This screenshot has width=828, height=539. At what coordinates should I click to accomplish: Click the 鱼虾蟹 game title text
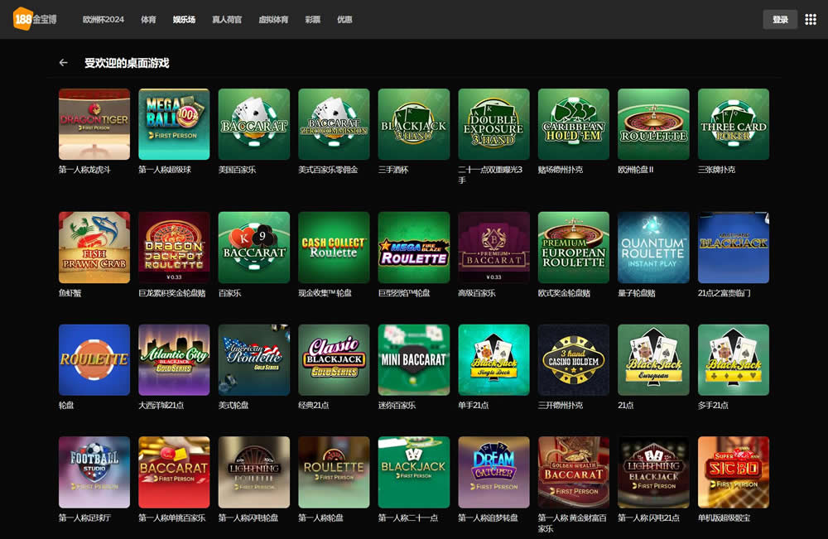[x=70, y=293]
